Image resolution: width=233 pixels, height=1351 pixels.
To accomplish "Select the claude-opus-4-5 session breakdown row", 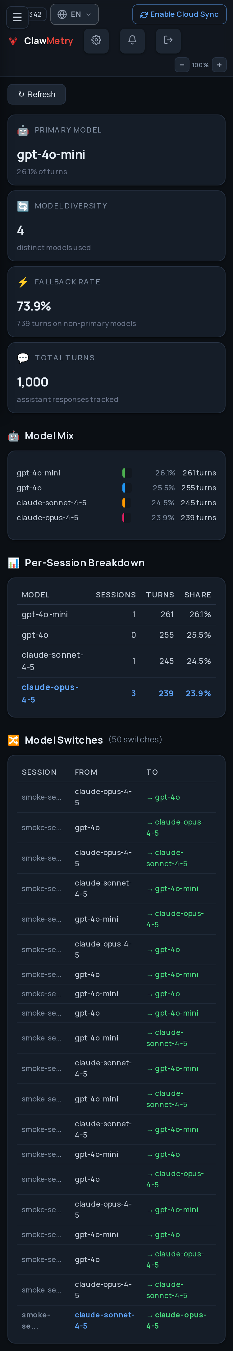I will [116, 693].
